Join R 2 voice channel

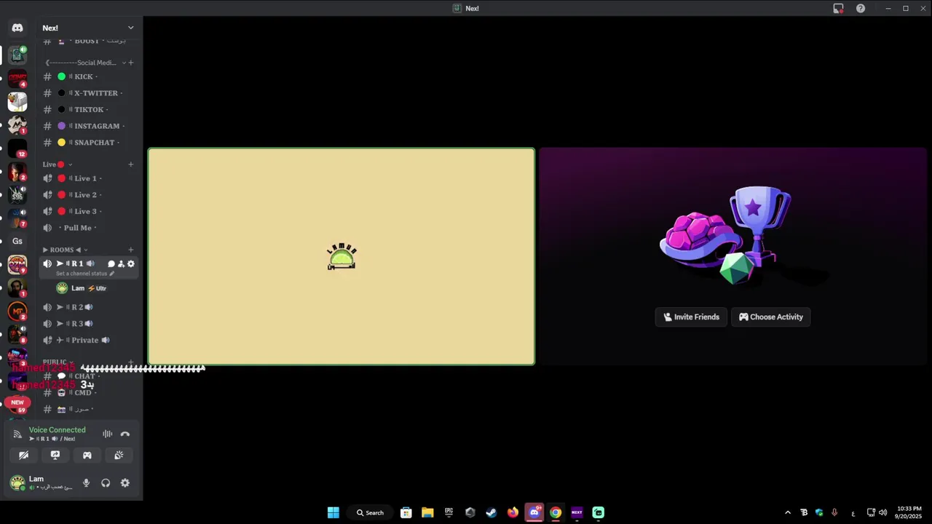pyautogui.click(x=88, y=307)
